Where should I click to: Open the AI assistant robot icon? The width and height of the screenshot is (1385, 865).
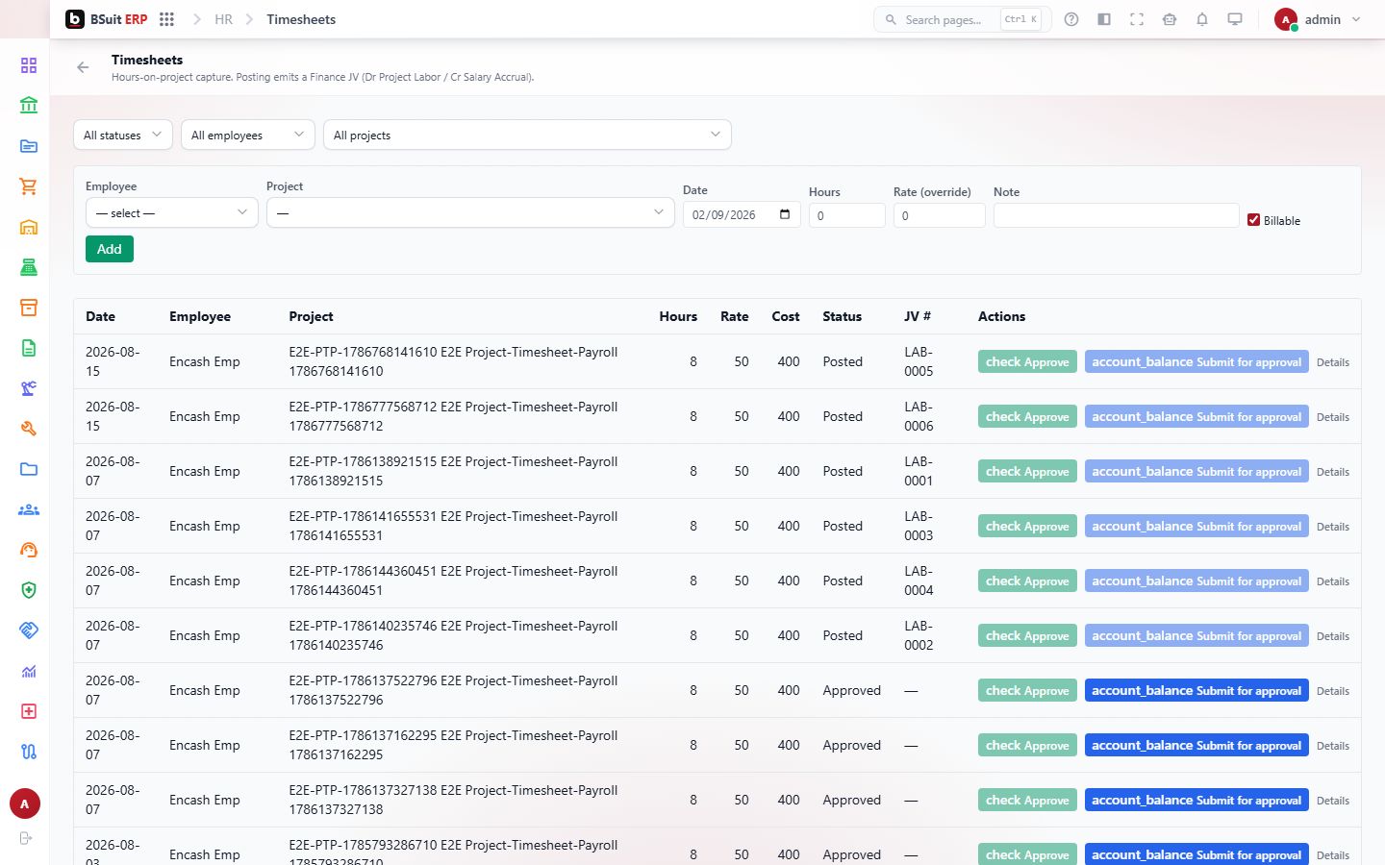click(x=1170, y=19)
